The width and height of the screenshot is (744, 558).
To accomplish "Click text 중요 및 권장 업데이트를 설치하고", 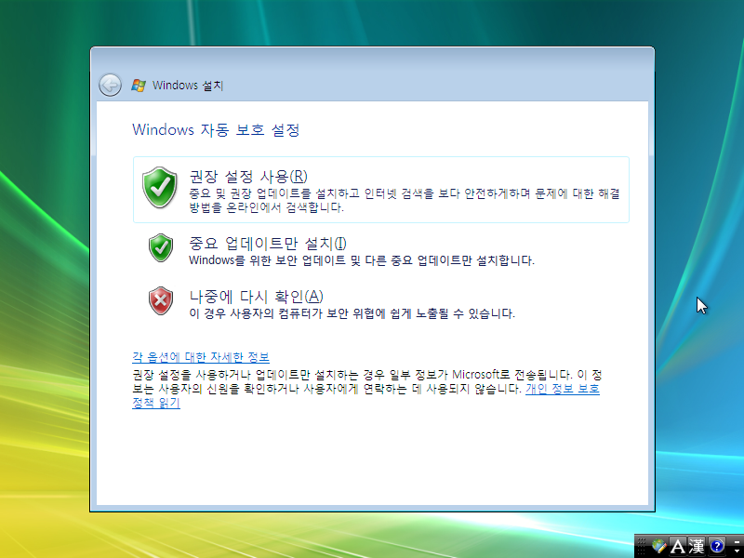I will (272, 193).
